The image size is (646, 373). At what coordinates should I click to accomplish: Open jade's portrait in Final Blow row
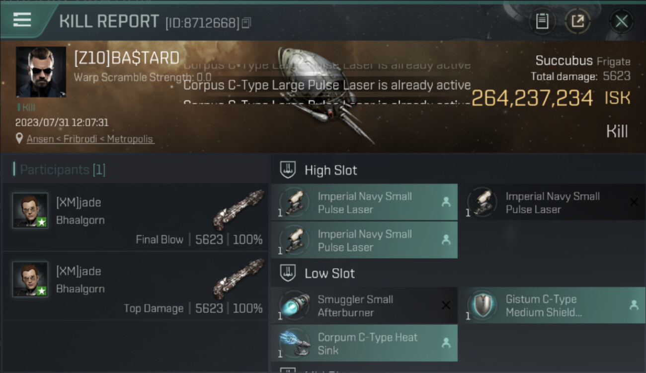[x=30, y=210]
